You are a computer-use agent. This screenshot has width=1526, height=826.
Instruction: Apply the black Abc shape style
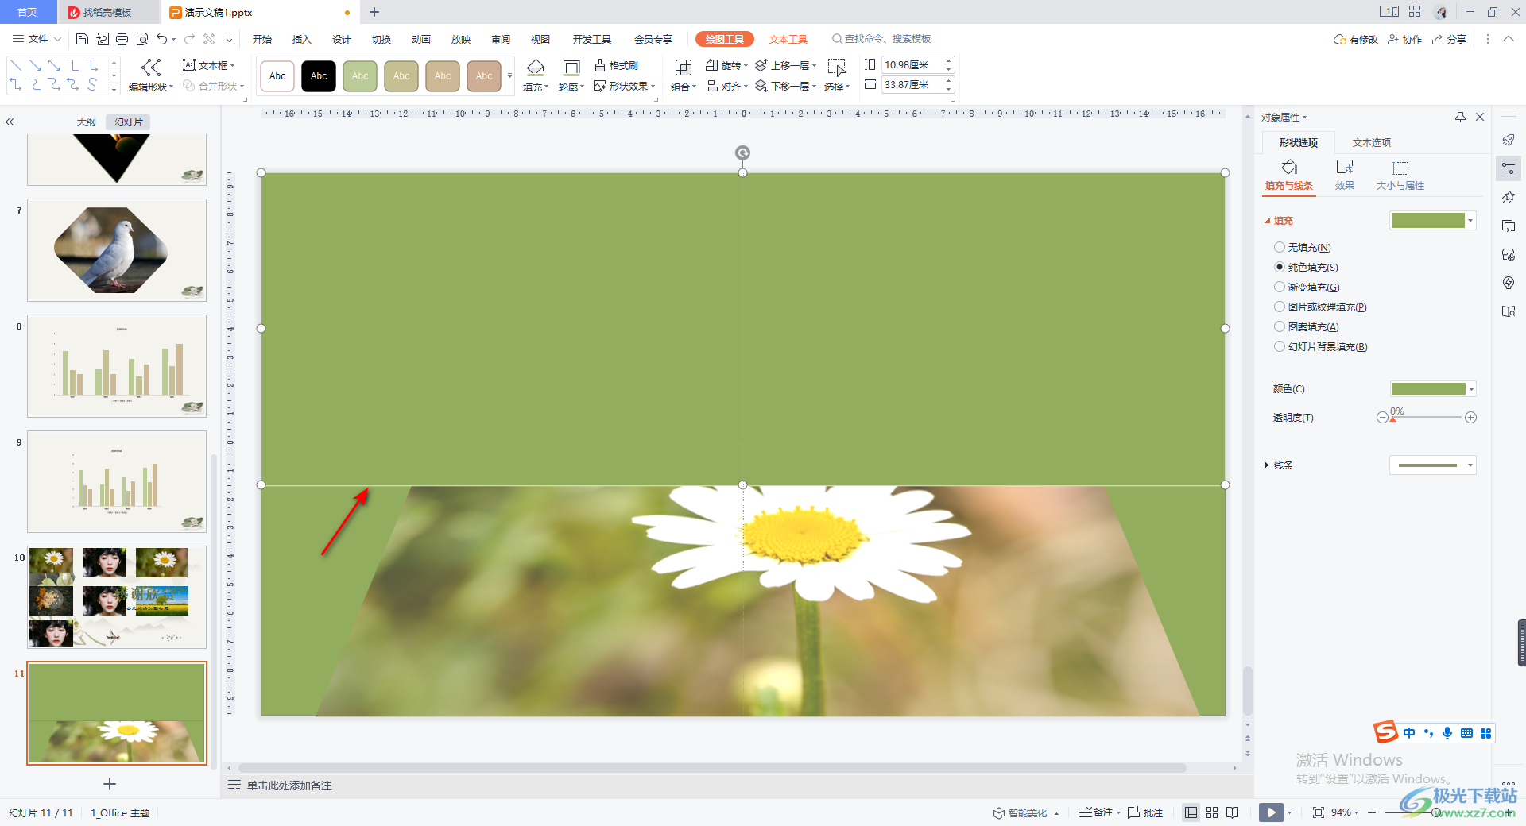(x=319, y=76)
